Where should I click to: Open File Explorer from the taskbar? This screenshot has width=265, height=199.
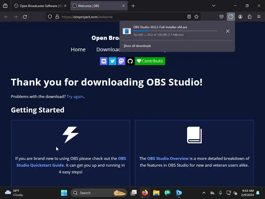[x=156, y=193]
